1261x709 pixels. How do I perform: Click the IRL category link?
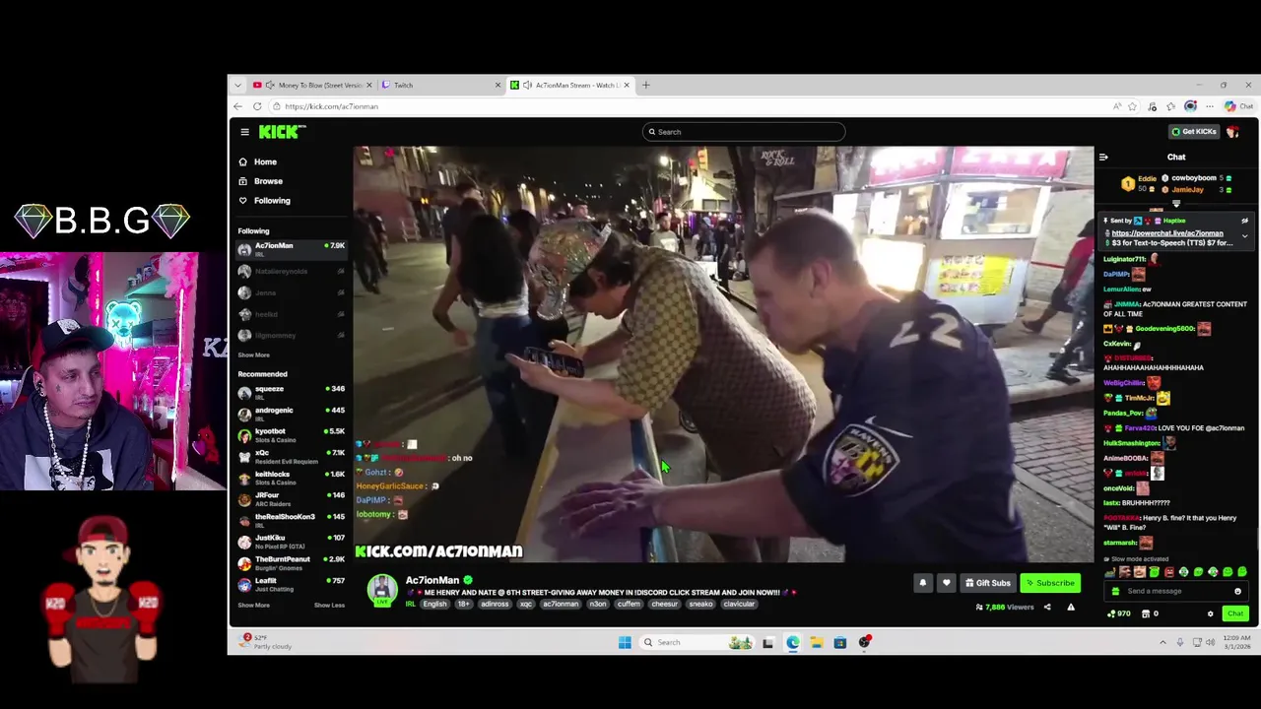pos(411,605)
